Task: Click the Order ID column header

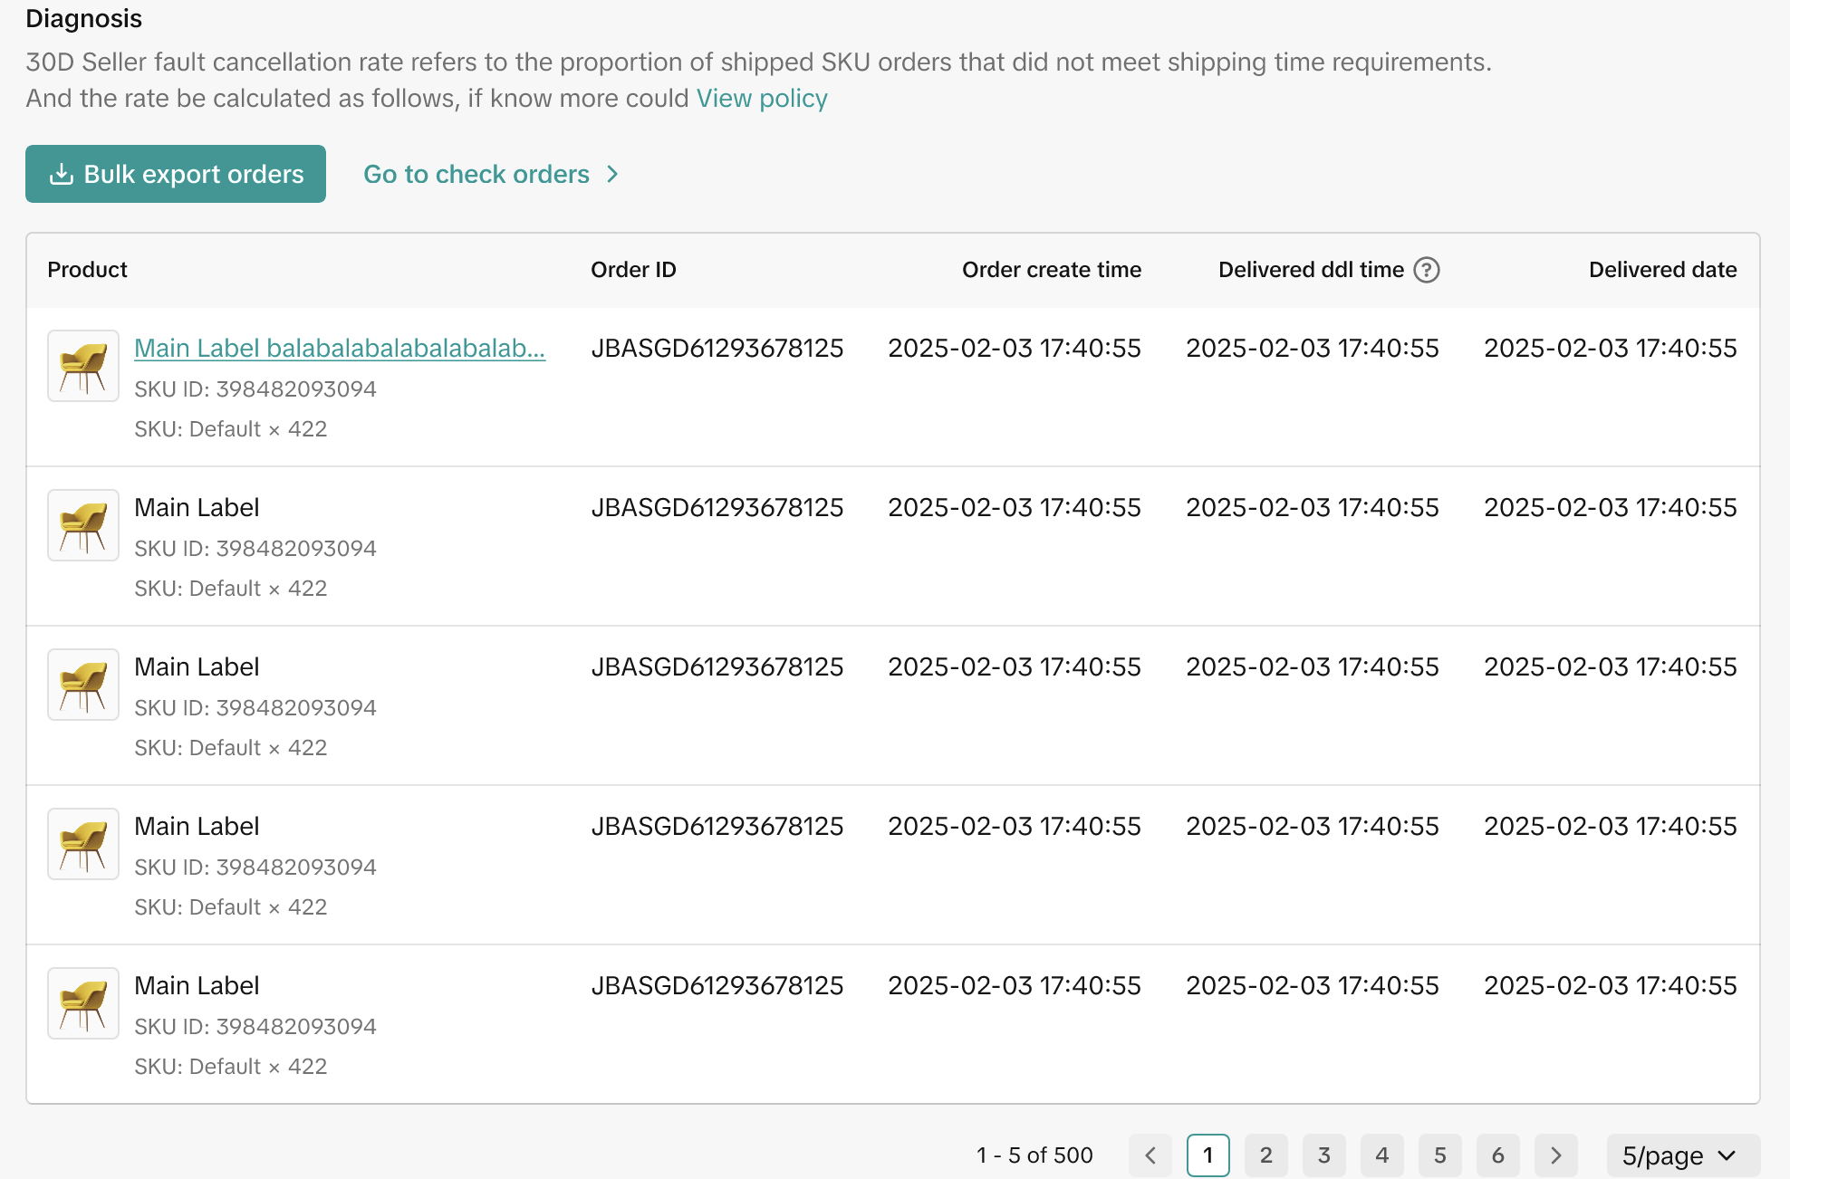Action: point(633,270)
